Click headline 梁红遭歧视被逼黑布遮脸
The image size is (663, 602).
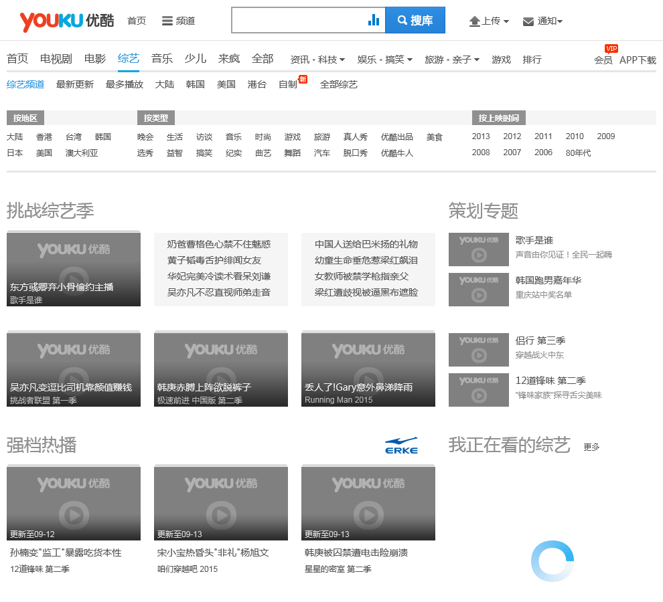(x=366, y=292)
